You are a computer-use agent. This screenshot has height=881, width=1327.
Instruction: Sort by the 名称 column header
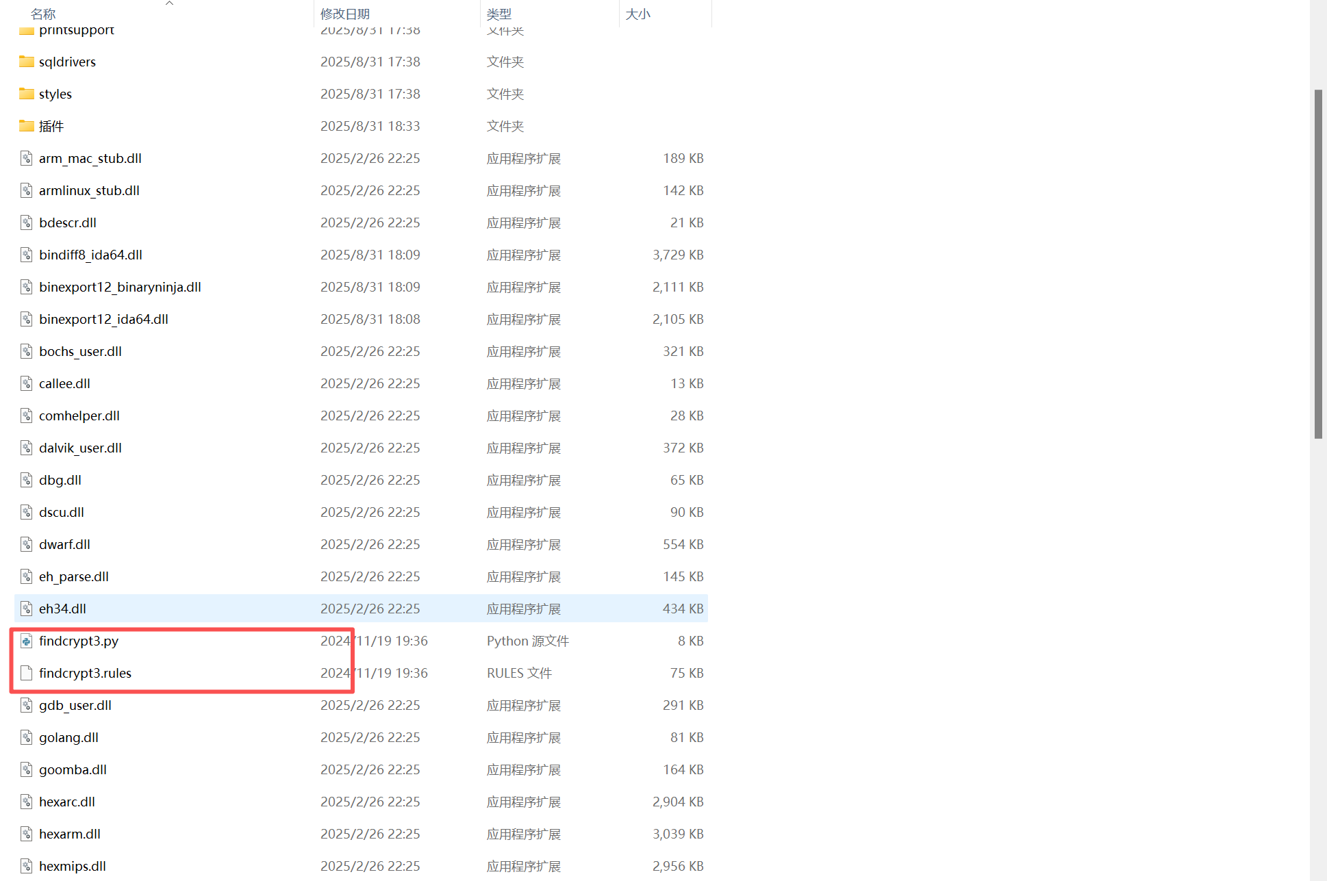[x=43, y=14]
